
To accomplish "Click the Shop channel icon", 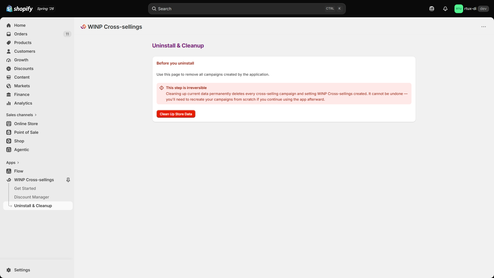I will pos(9,141).
